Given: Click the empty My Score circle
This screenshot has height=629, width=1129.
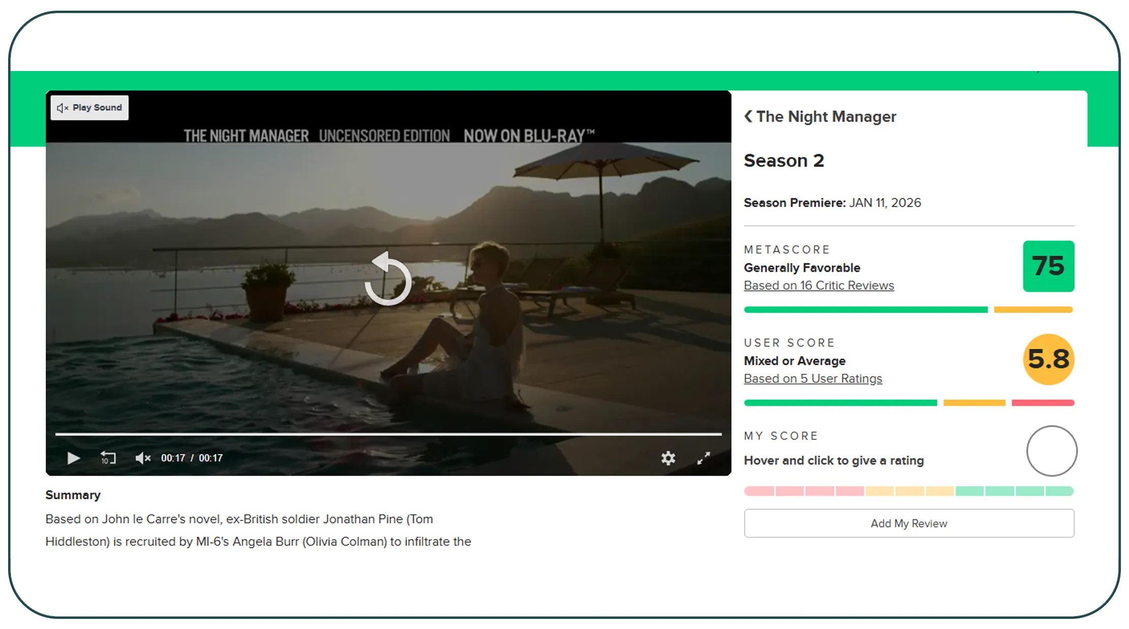Looking at the screenshot, I should [1051, 451].
